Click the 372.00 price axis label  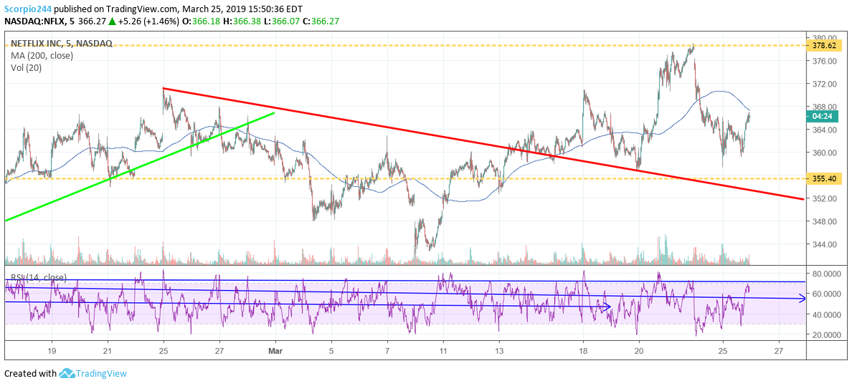pos(824,85)
